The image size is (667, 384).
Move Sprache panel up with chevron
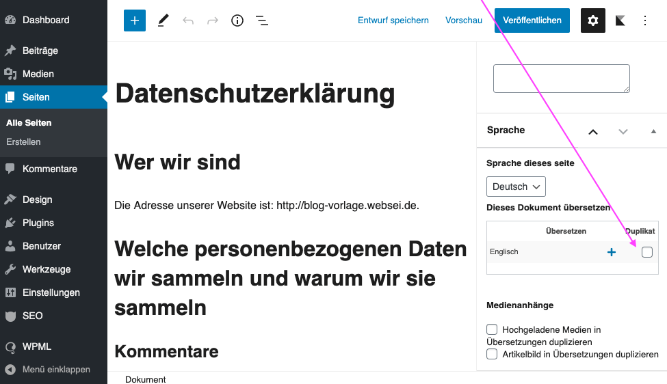point(593,131)
